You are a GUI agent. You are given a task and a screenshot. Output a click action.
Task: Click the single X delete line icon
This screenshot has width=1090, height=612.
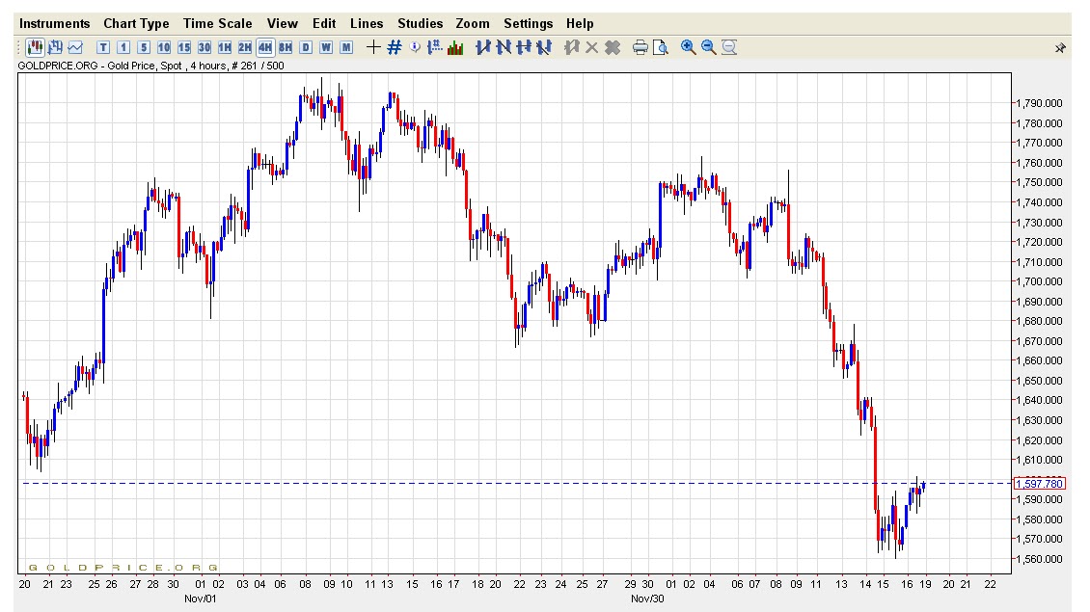pyautogui.click(x=591, y=47)
